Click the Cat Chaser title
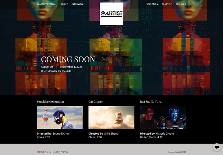223x155 pixels. tap(96, 102)
